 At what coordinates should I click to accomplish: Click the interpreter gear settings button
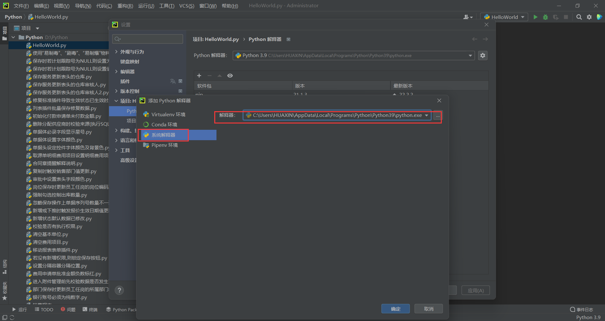[x=483, y=55]
